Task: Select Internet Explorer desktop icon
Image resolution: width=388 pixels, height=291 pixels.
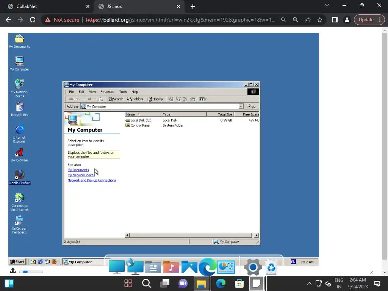Action: tap(19, 134)
